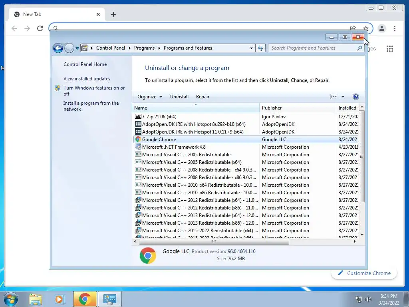The height and width of the screenshot is (307, 409).
Task: Open the Google apps grid in Chrome
Action: (x=390, y=48)
